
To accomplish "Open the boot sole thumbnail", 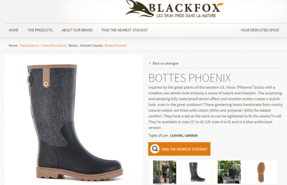I will [261, 172].
